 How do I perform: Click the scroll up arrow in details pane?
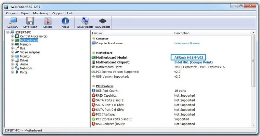tap(253, 33)
